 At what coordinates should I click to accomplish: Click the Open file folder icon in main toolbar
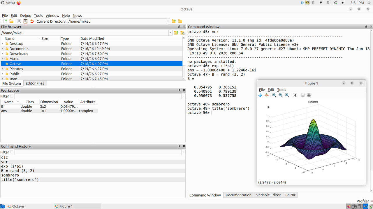(11, 21)
